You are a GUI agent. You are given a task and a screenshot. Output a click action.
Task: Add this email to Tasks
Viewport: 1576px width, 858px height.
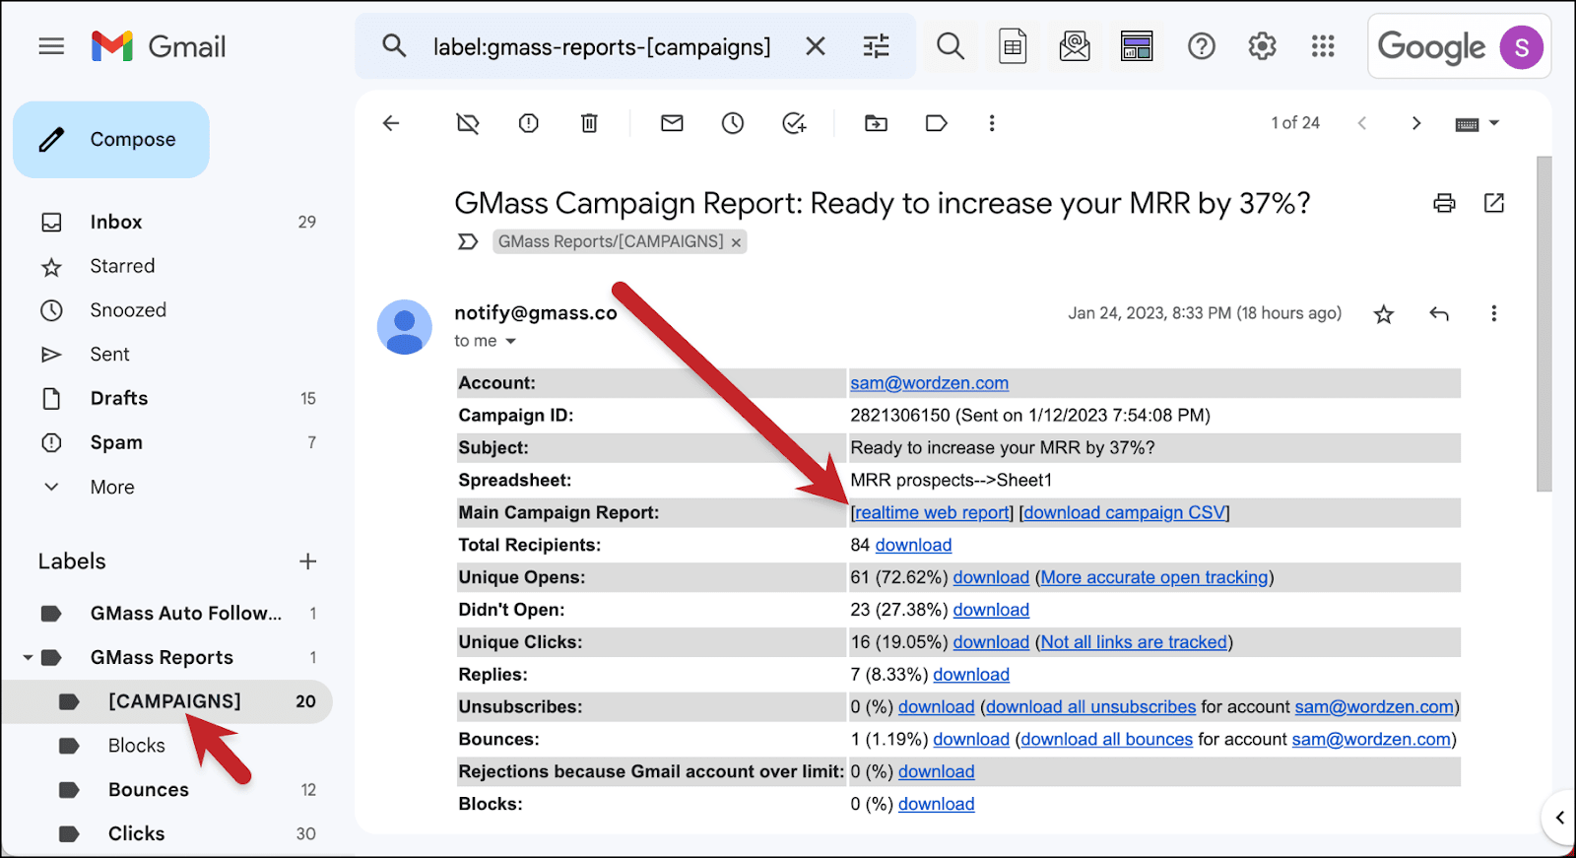click(x=794, y=123)
